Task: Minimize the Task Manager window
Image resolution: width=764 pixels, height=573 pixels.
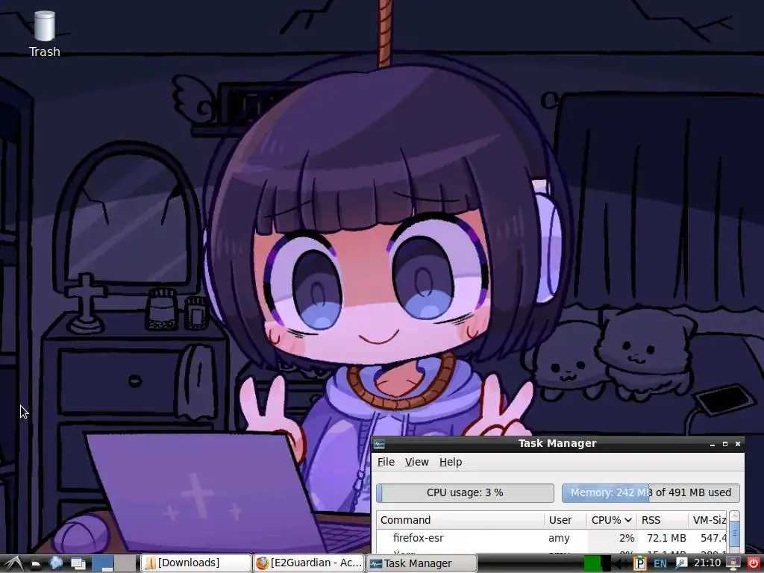Action: (x=713, y=444)
